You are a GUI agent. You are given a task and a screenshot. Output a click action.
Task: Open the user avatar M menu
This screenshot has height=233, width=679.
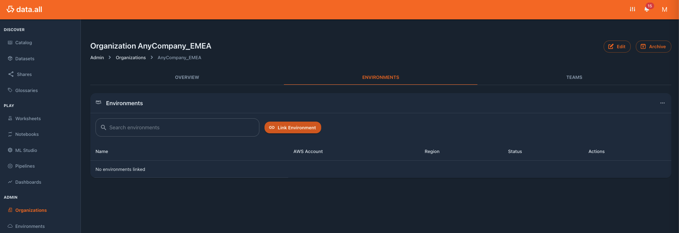click(665, 9)
